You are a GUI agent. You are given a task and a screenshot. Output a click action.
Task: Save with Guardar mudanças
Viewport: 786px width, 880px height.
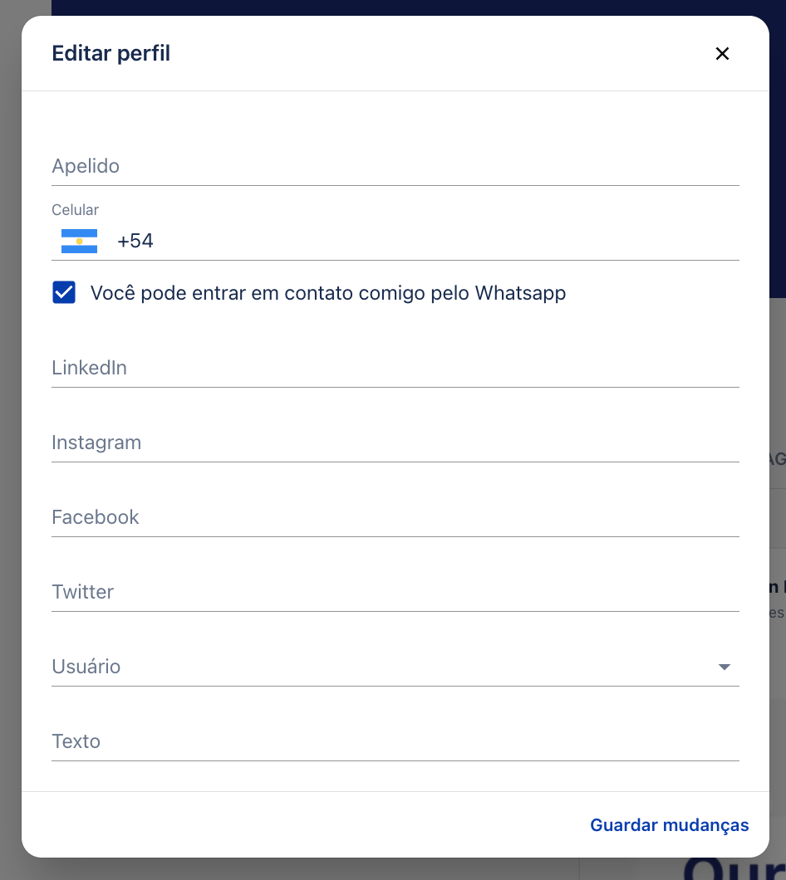pos(669,825)
